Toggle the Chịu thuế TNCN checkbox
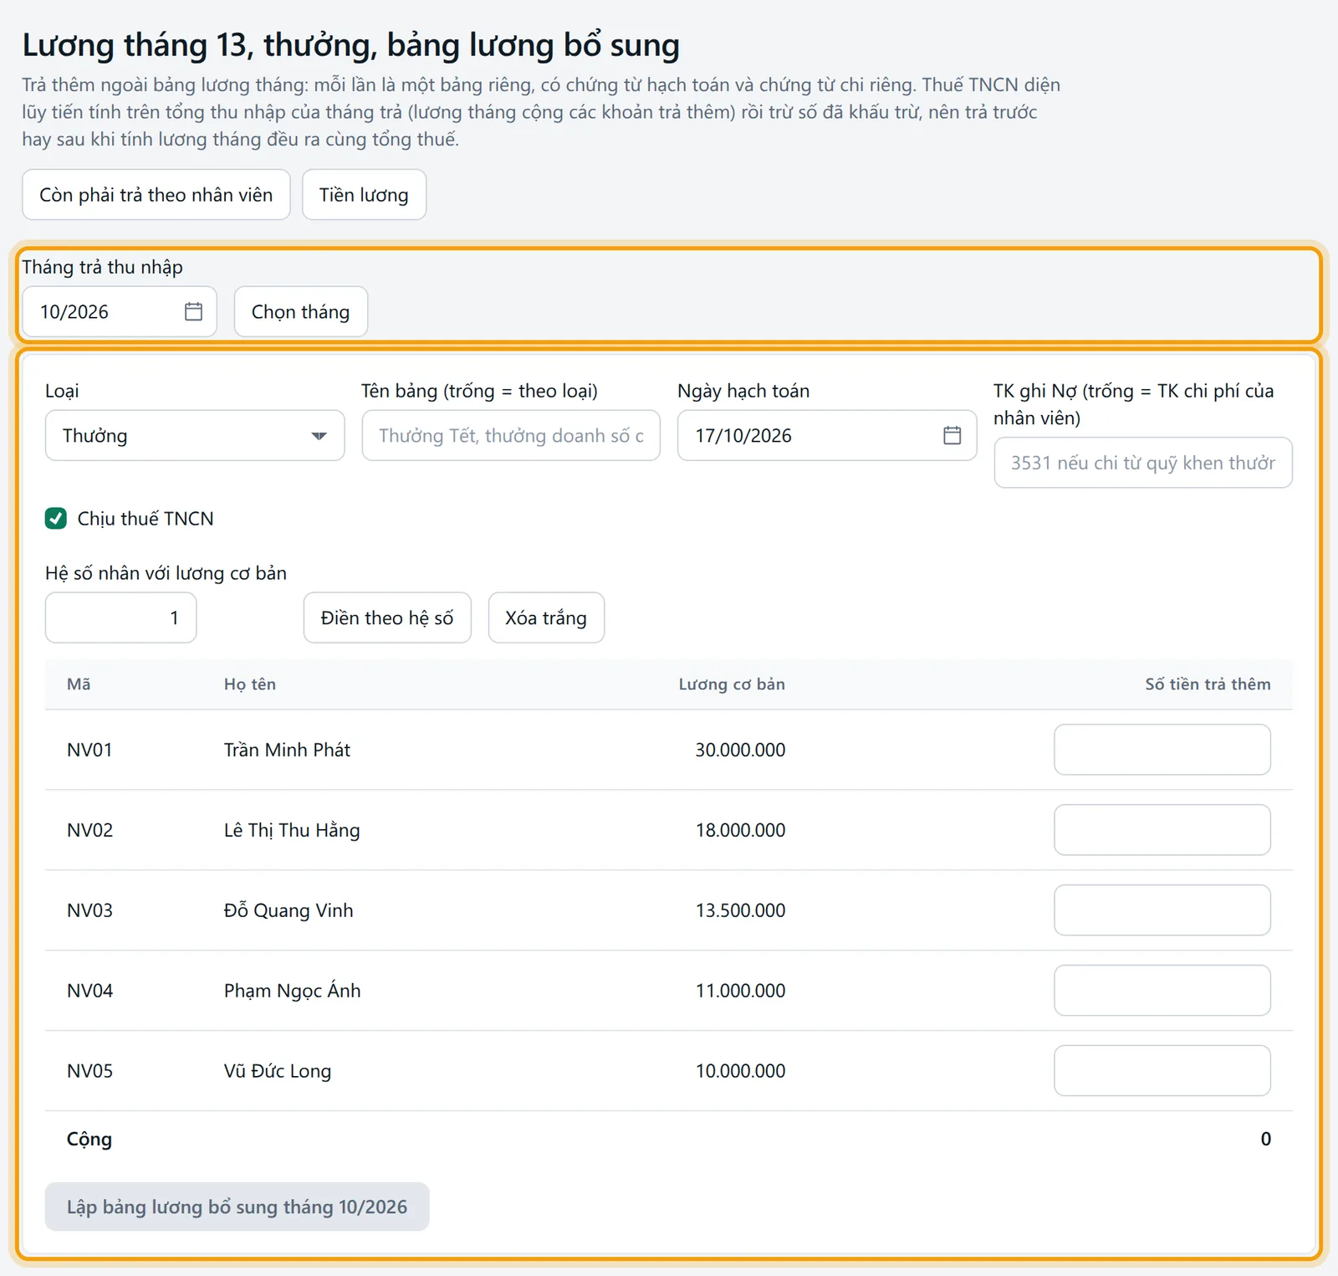This screenshot has width=1338, height=1276. [56, 519]
